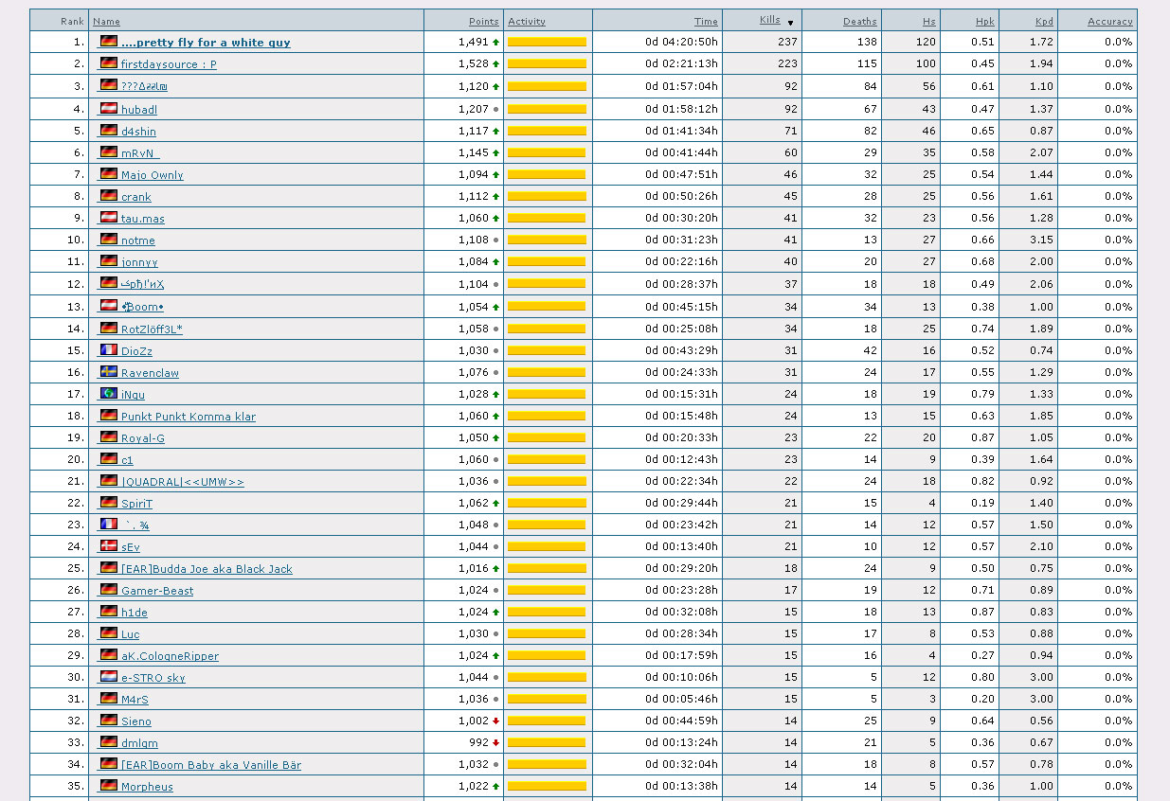Click the Dutch flag beside e-STRO sky

click(x=109, y=677)
